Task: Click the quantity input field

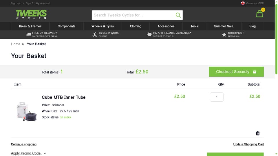Action: tap(217, 97)
